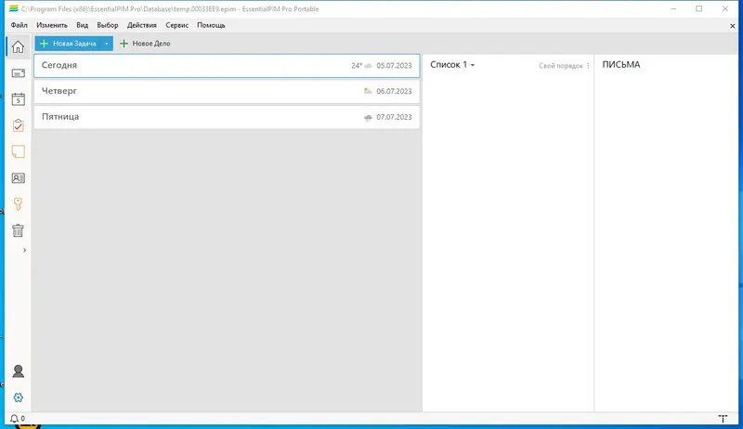Open the Список 1 dropdown
This screenshot has height=429, width=743.
pos(452,64)
